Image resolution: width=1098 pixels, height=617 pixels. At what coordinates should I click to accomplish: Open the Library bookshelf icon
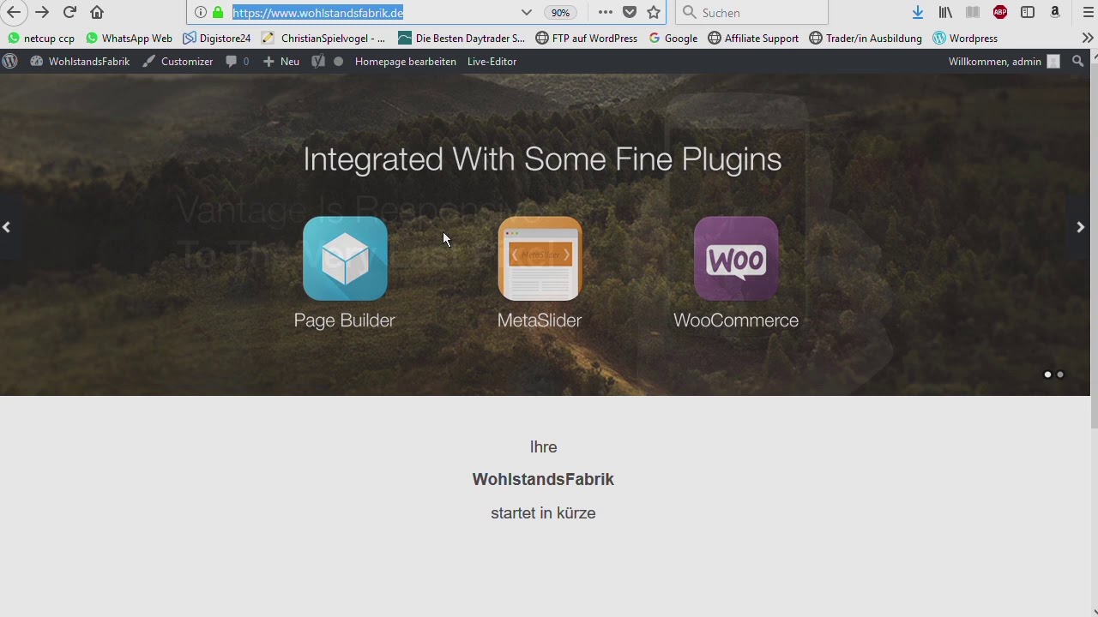click(x=945, y=12)
